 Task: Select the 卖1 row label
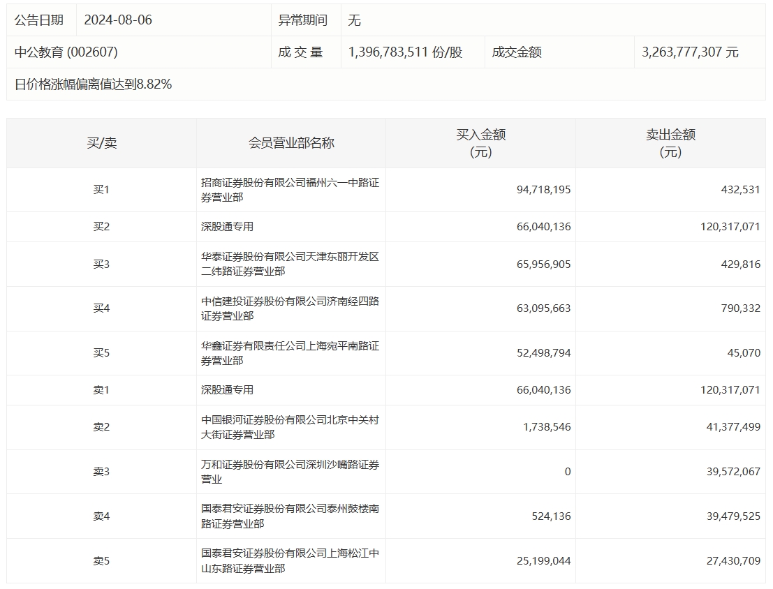(x=101, y=390)
